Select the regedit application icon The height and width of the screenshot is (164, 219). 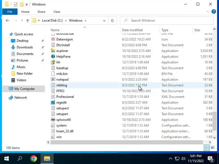click(x=53, y=102)
